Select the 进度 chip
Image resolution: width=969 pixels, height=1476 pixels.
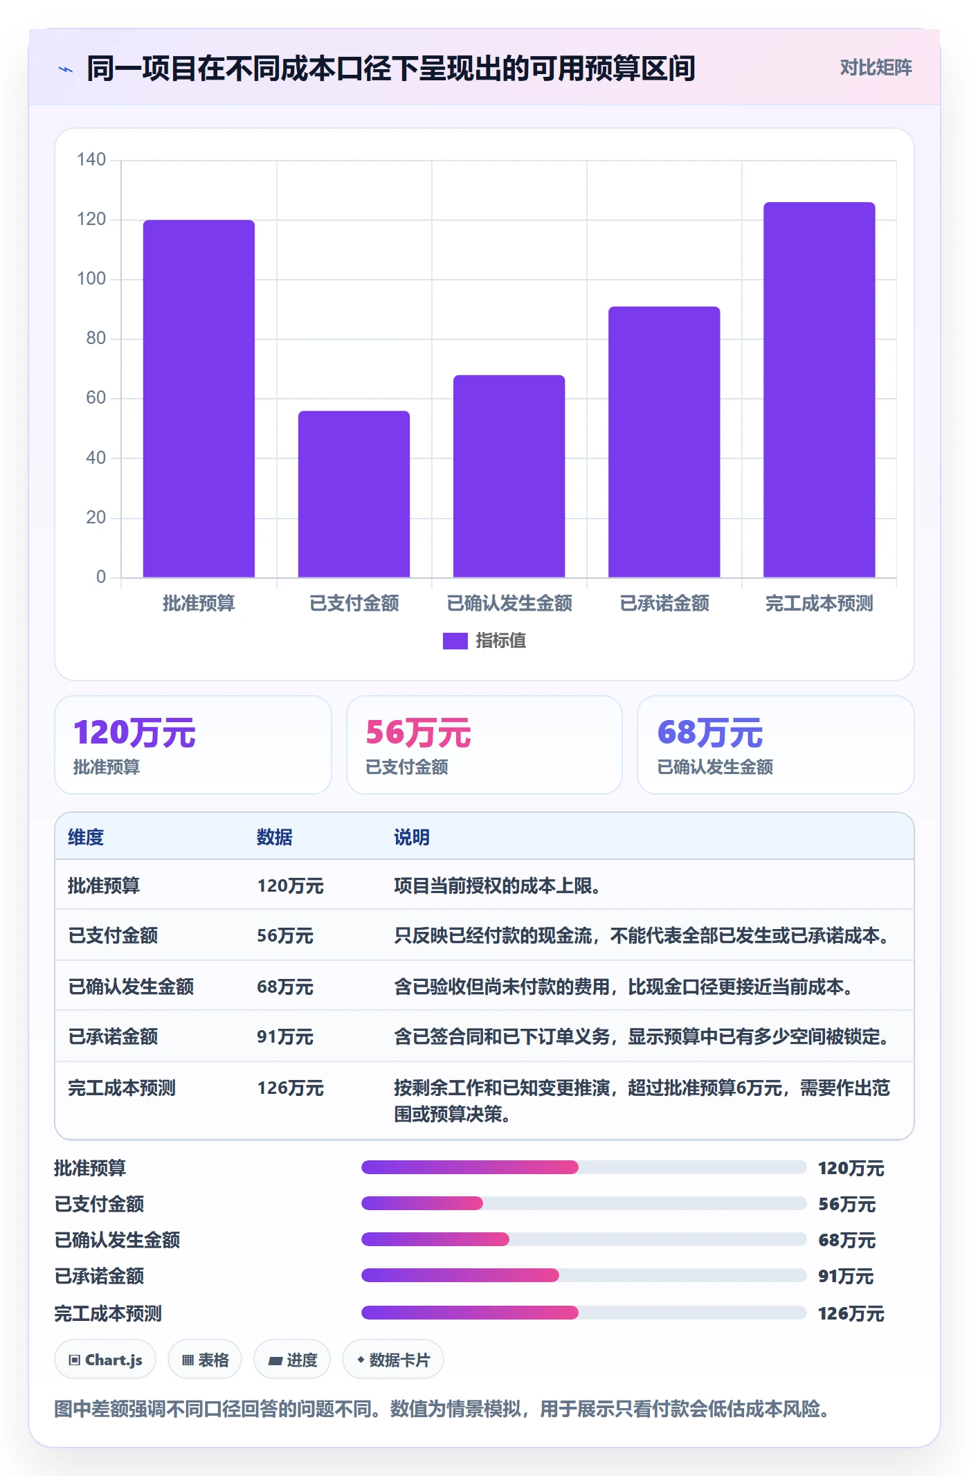tap(292, 1360)
